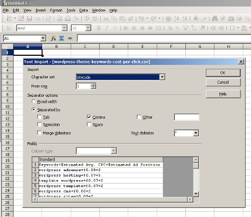Image resolution: width=251 pixels, height=217 pixels.
Task: Enable the Space separator checkbox
Action: point(89,124)
